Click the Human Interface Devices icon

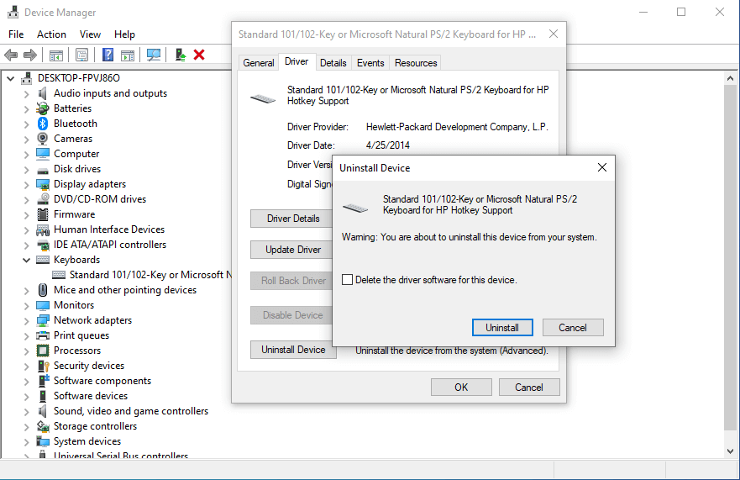point(43,229)
